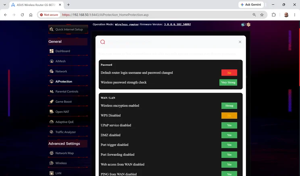Click Yes next to DMZ disabled

coord(229,135)
